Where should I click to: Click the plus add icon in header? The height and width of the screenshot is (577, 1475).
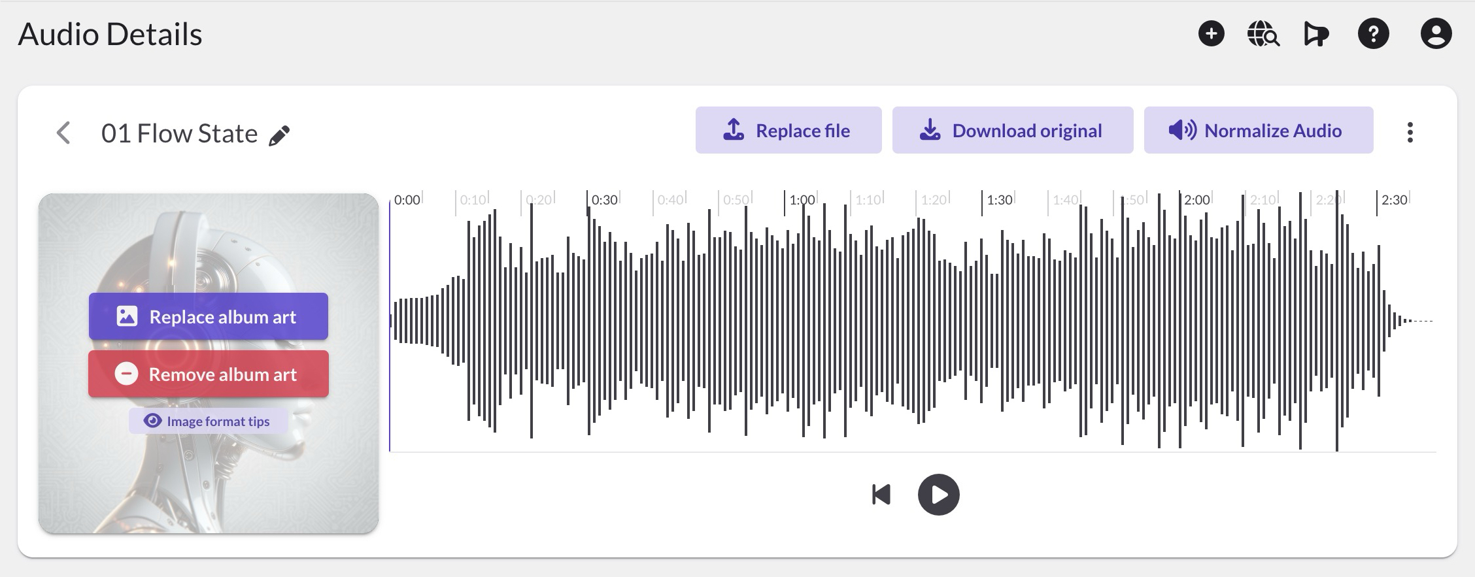(1211, 33)
